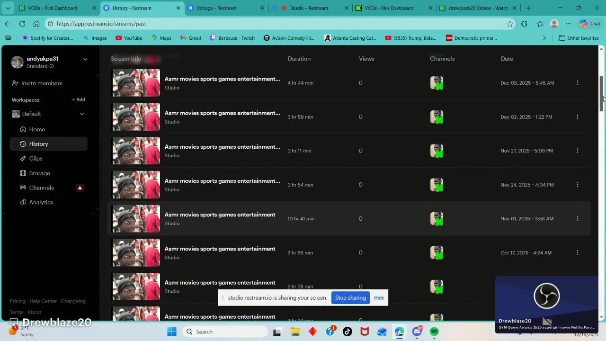Click channel avatar for Nov 27 stream

(437, 151)
